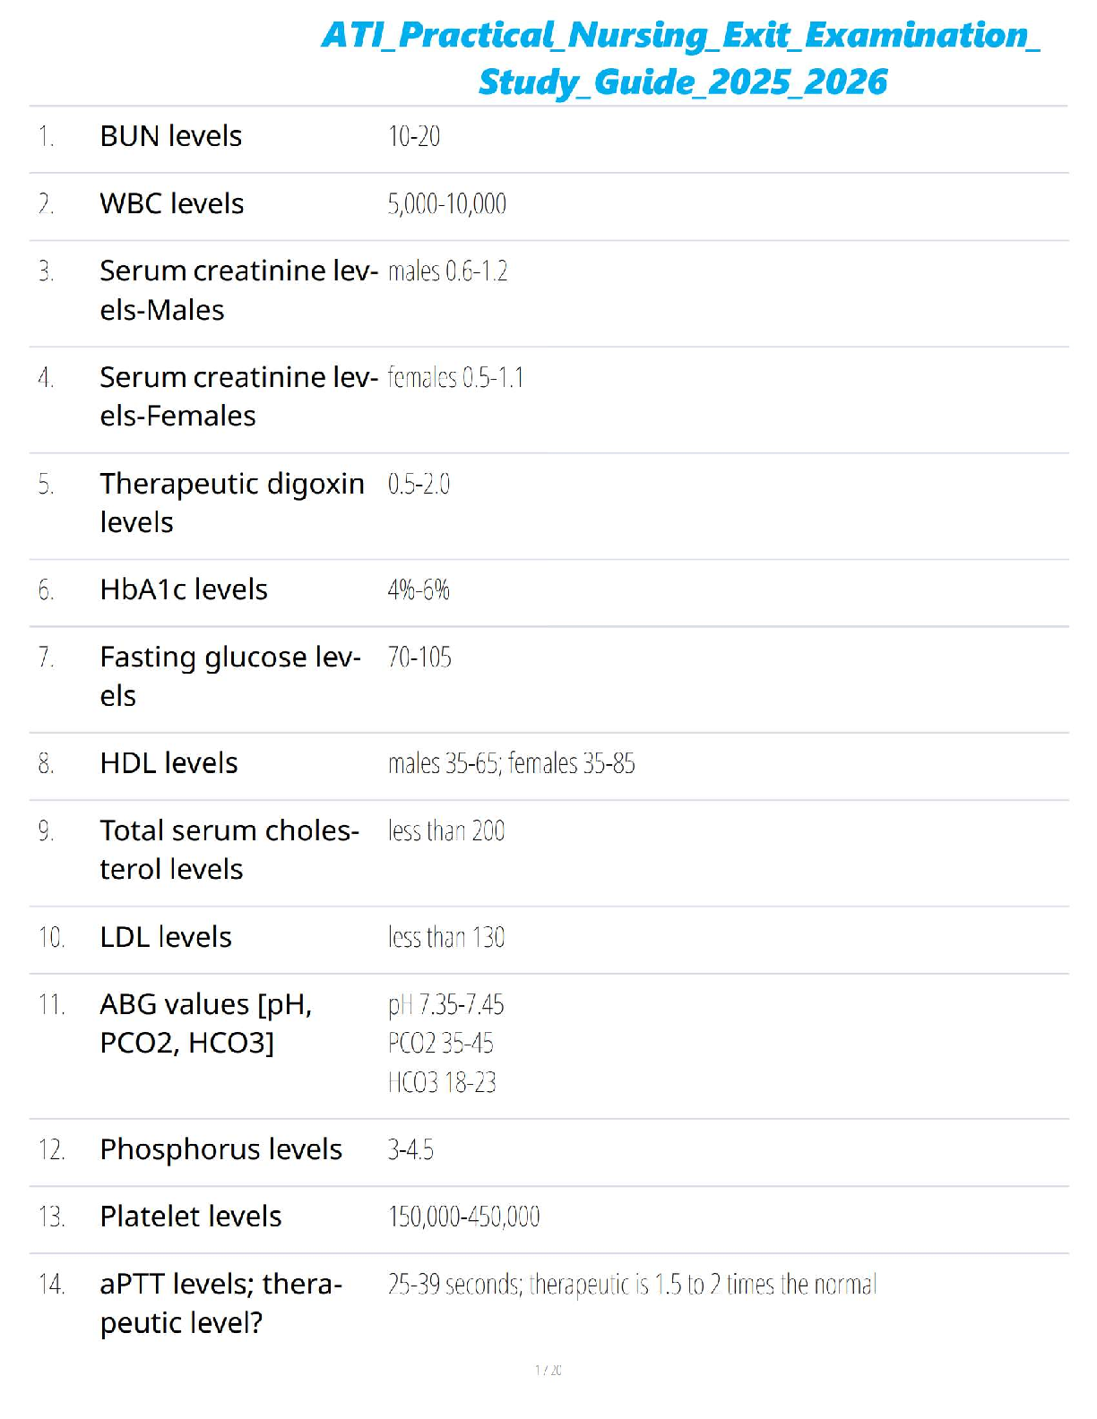
Task: Click the "Serum creatinine levels-Males" term
Action: (x=238, y=289)
